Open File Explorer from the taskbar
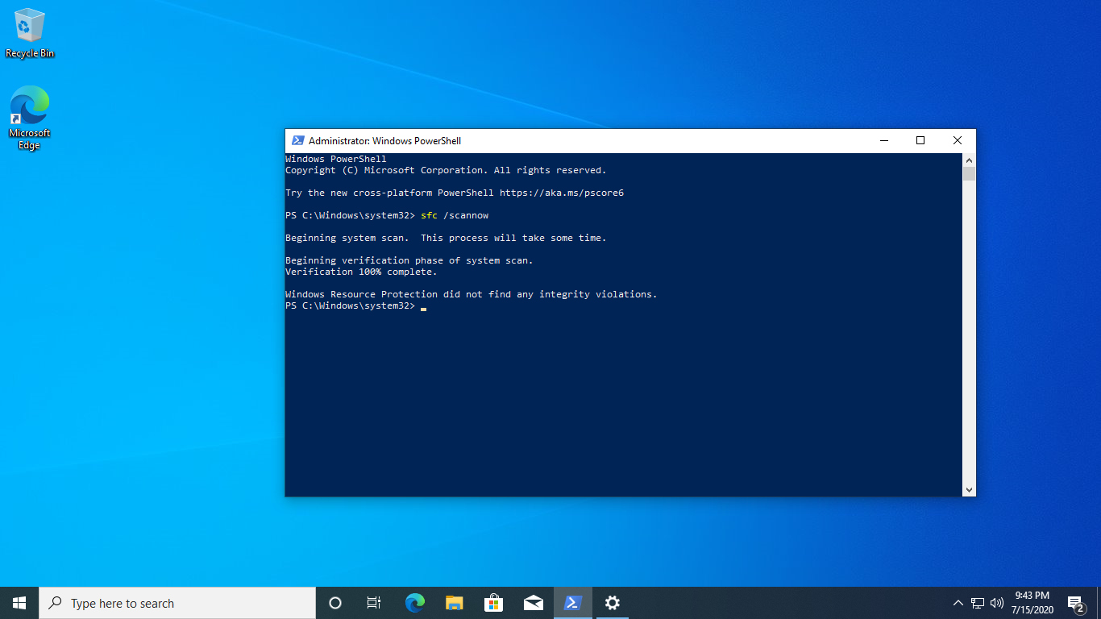This screenshot has width=1101, height=619. [x=455, y=603]
